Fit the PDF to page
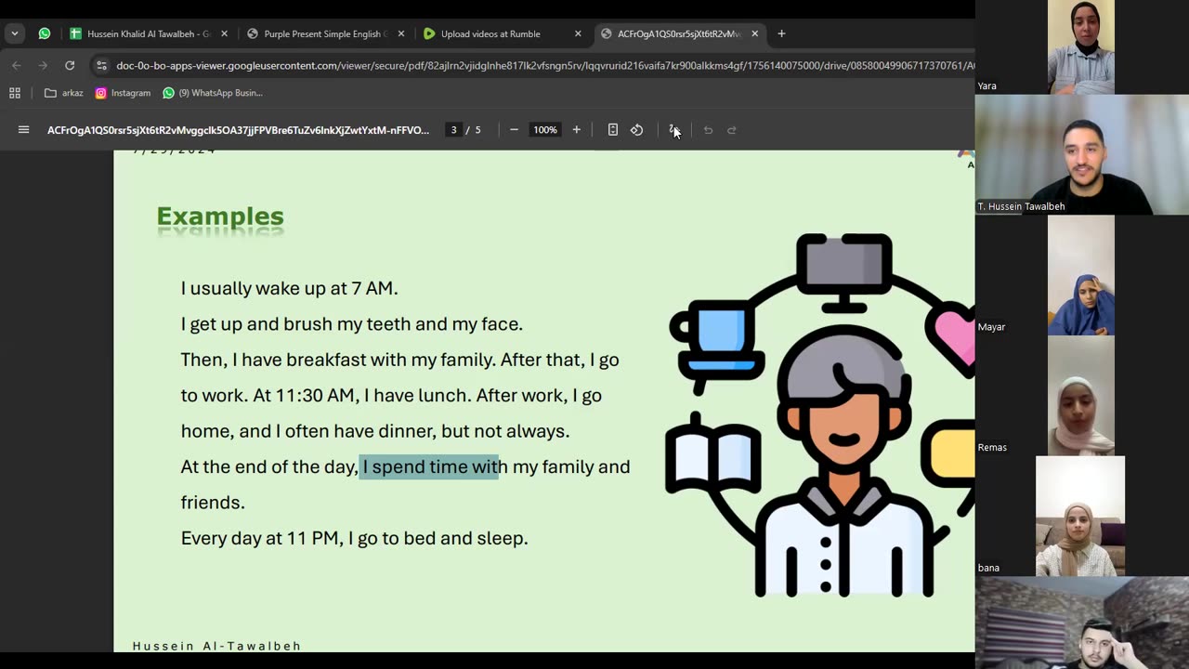 point(613,130)
